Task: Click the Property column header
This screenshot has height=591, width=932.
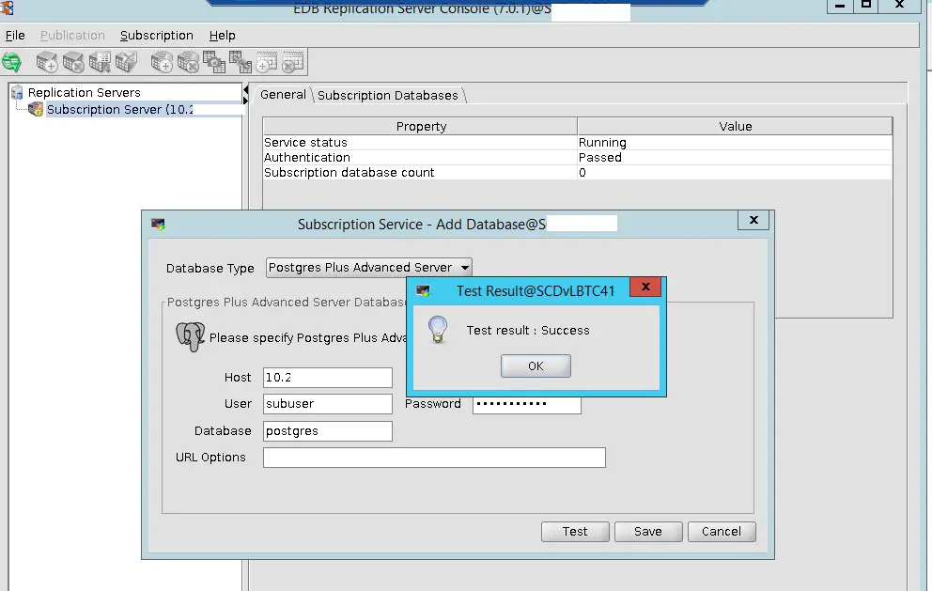Action: (x=420, y=126)
